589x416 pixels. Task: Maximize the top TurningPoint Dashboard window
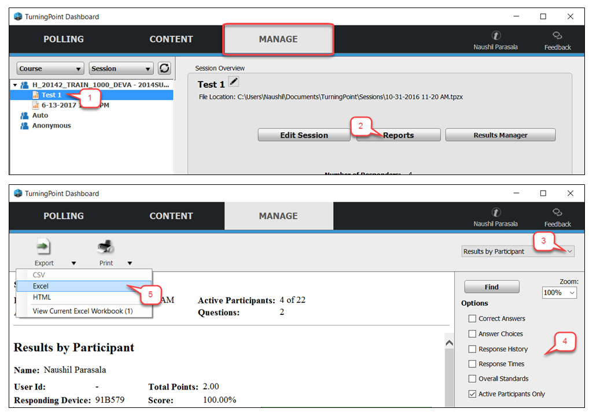coord(543,17)
